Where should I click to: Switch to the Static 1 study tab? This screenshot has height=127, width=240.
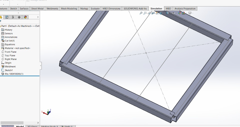pyautogui.click(x=68, y=126)
